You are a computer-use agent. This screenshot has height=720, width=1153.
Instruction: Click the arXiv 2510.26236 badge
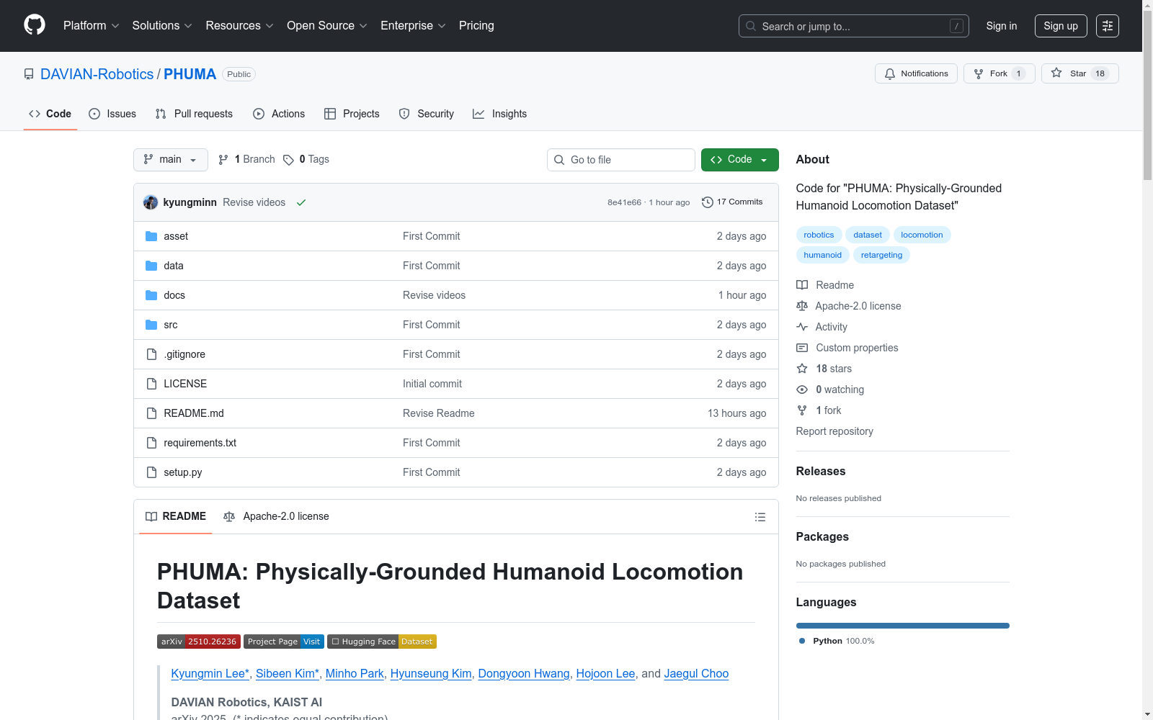pyautogui.click(x=199, y=642)
